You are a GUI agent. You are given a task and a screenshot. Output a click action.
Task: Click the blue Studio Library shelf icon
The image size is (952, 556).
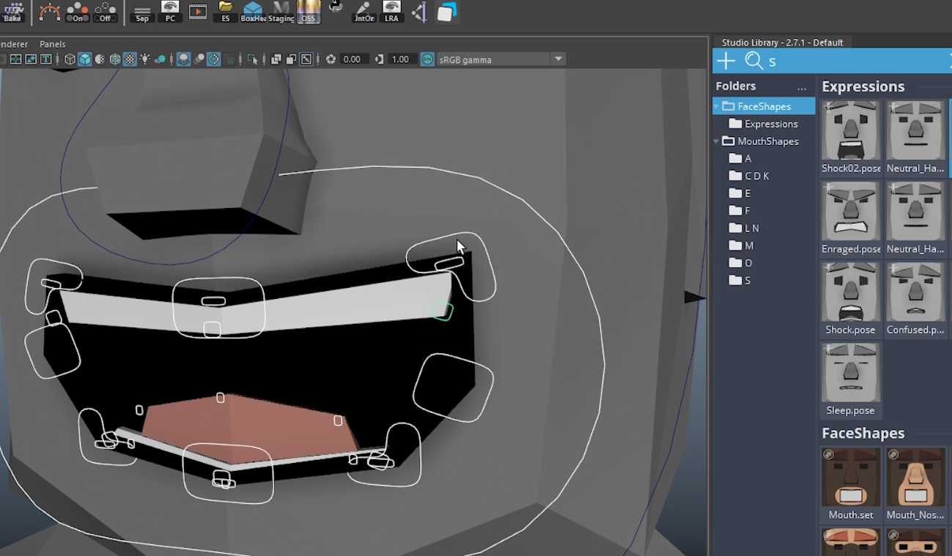tap(447, 12)
